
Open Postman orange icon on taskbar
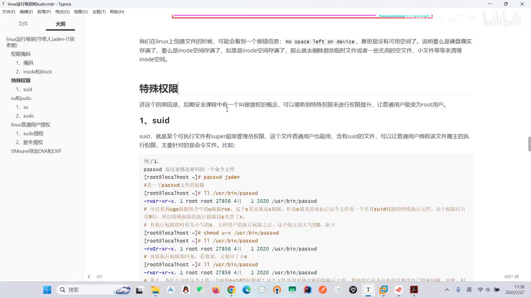pyautogui.click(x=323, y=290)
